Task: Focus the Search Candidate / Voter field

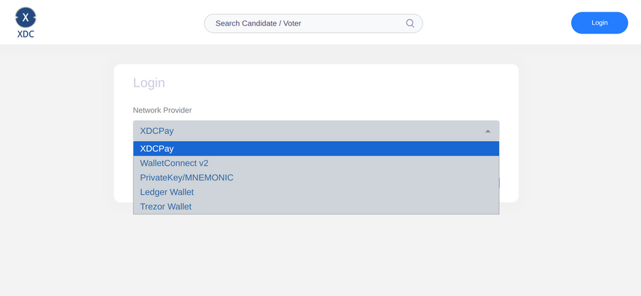Action: [306, 23]
